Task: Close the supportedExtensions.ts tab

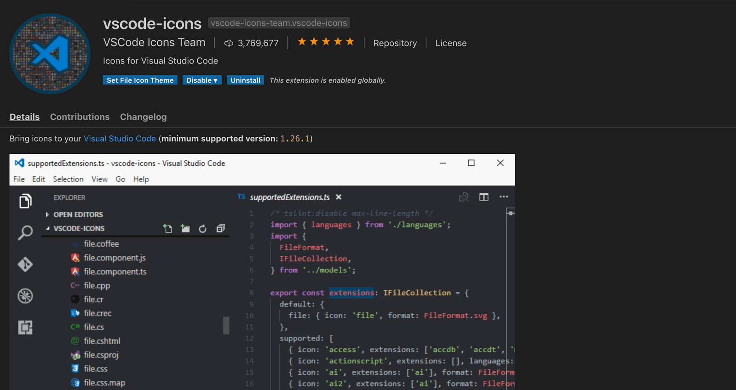Action: coord(339,197)
